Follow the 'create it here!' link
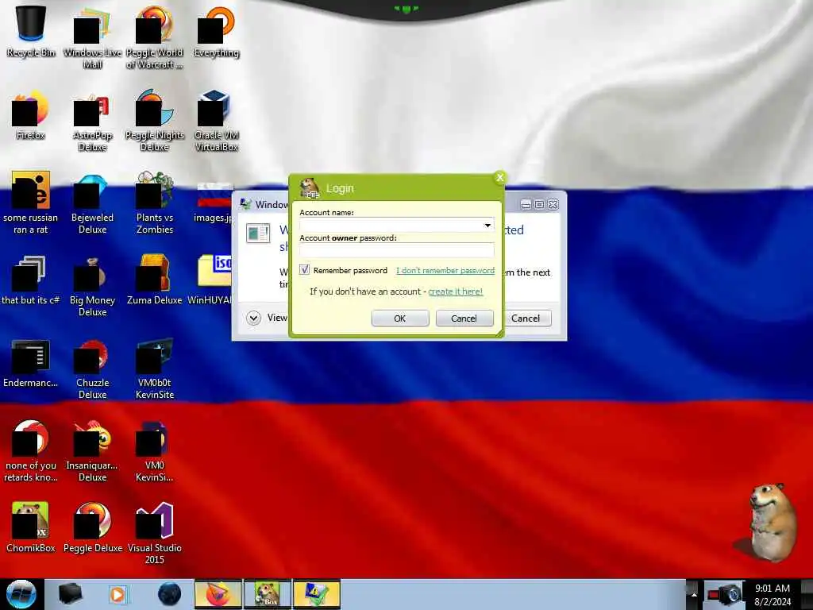The image size is (813, 610). (455, 291)
